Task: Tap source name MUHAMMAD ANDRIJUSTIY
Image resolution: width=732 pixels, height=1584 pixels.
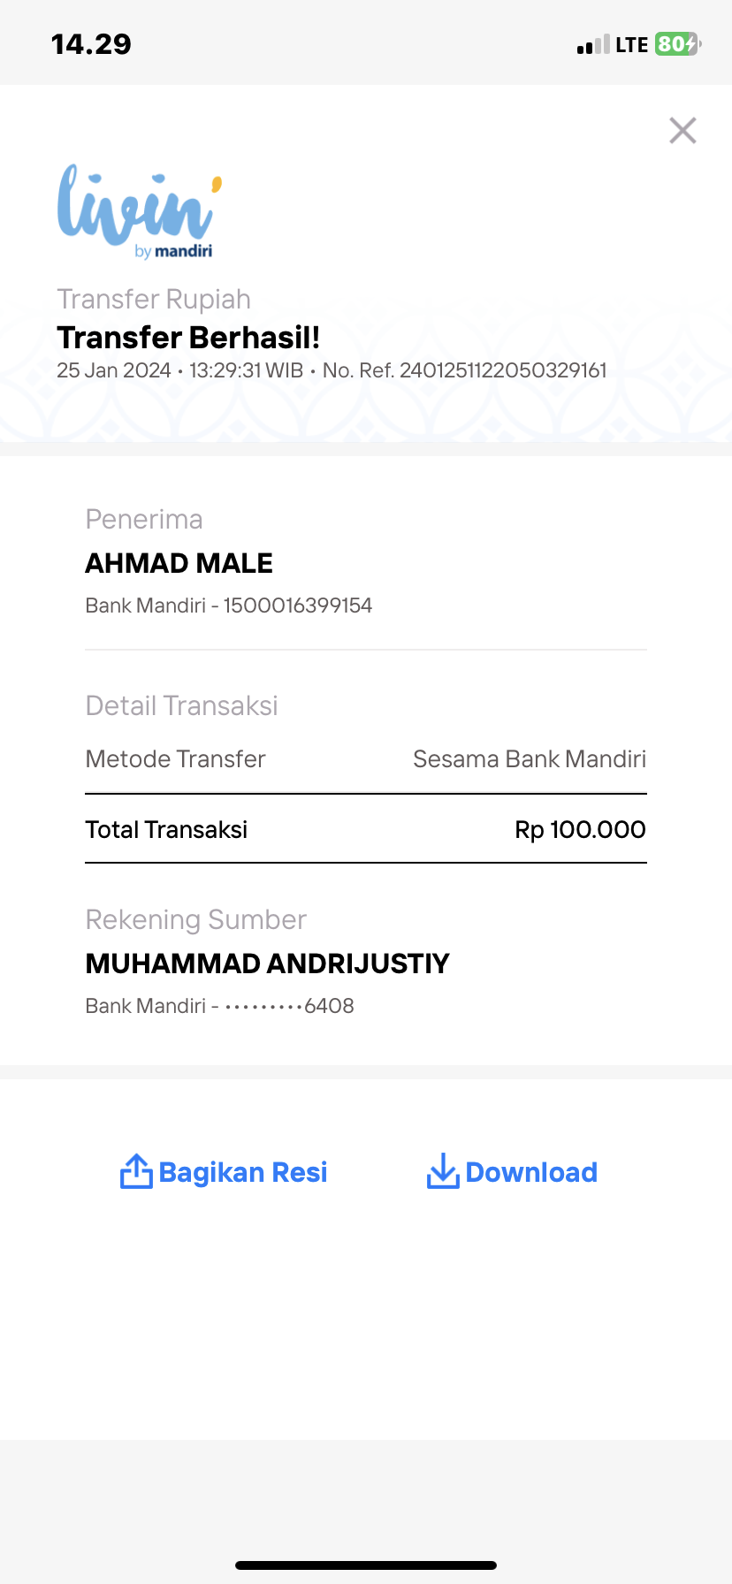Action: click(267, 963)
